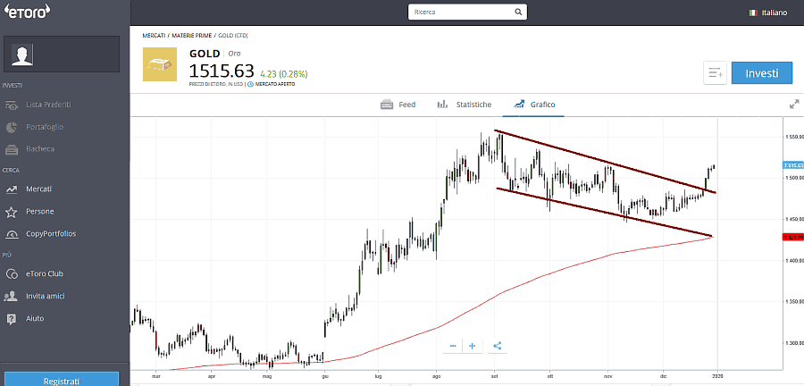Click the blue current price label on axis
The width and height of the screenshot is (804, 386).
click(791, 165)
